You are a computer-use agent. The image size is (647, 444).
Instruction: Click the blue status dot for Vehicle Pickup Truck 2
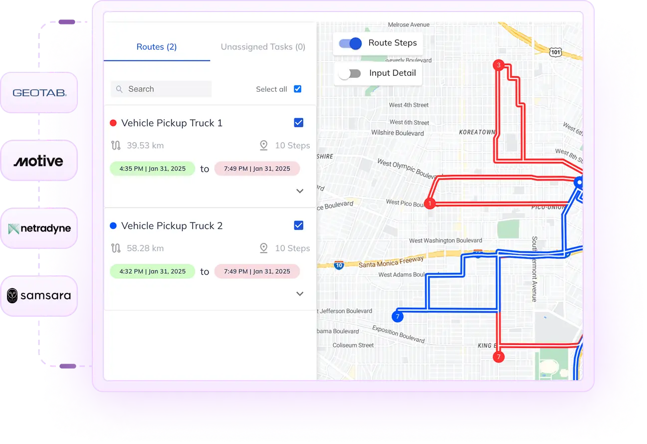pos(112,225)
